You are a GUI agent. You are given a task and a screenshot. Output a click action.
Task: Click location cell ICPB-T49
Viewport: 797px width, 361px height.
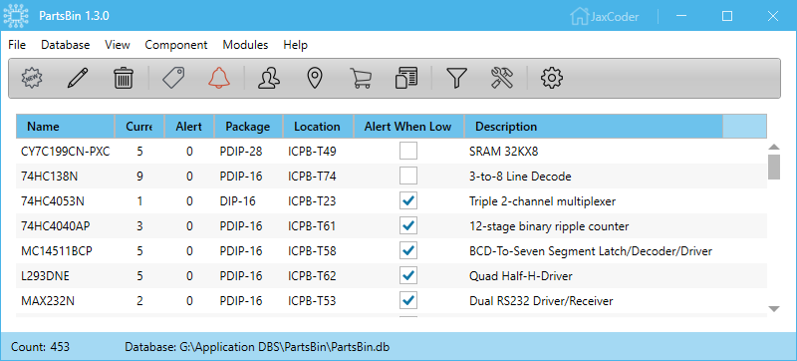(x=312, y=151)
